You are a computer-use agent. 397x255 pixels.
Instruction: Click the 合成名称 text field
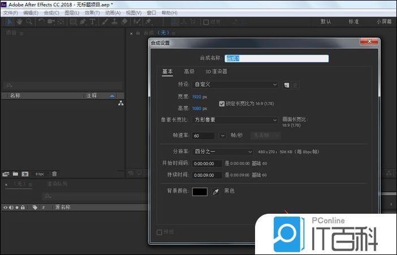277,58
